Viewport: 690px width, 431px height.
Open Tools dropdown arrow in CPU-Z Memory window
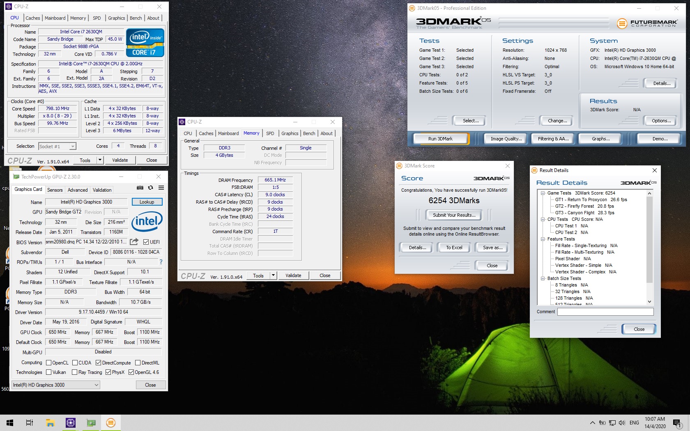[x=273, y=275]
